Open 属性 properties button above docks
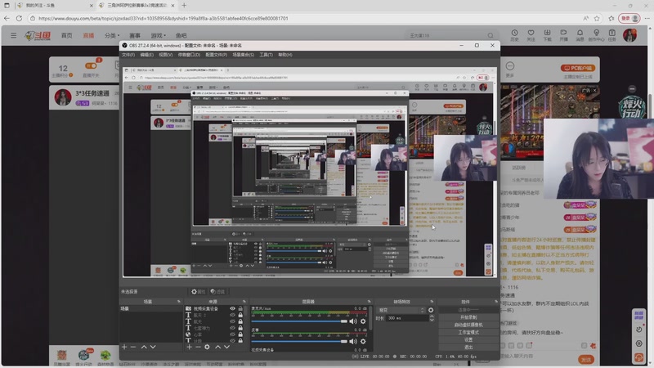 tap(198, 292)
